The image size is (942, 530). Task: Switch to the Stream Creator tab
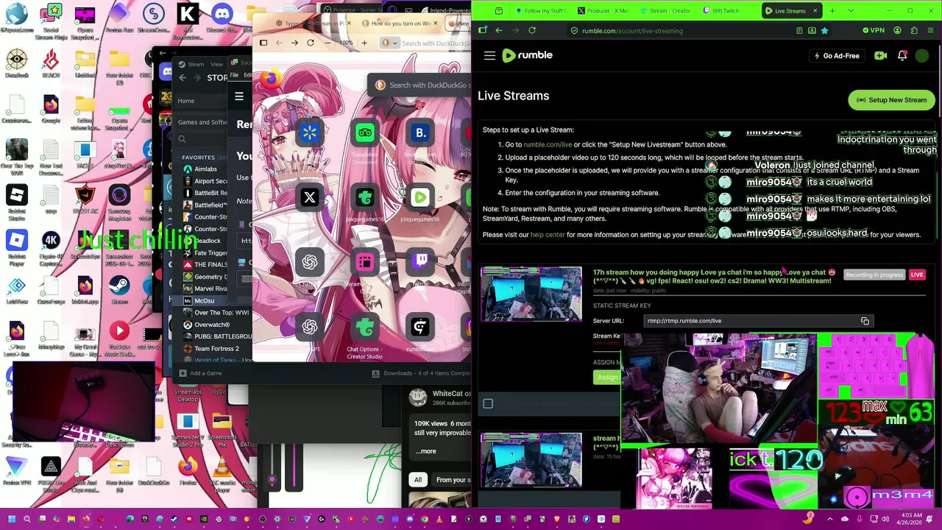tap(665, 11)
